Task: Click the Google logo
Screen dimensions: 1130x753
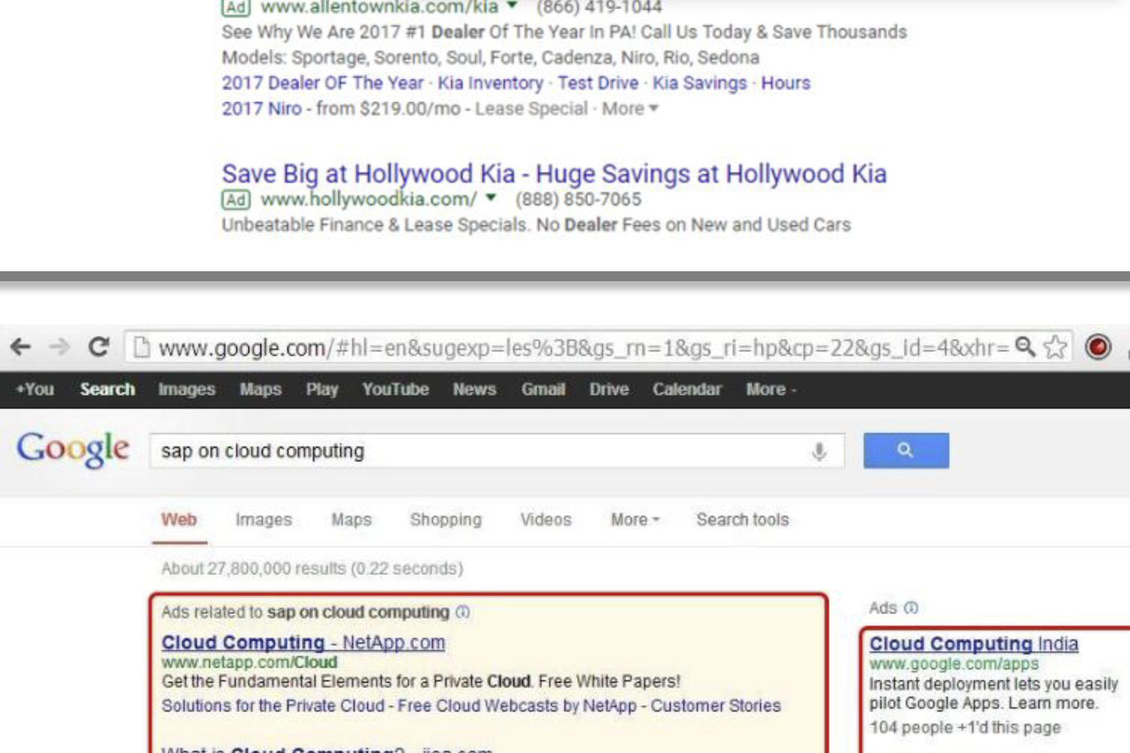Action: pyautogui.click(x=73, y=449)
